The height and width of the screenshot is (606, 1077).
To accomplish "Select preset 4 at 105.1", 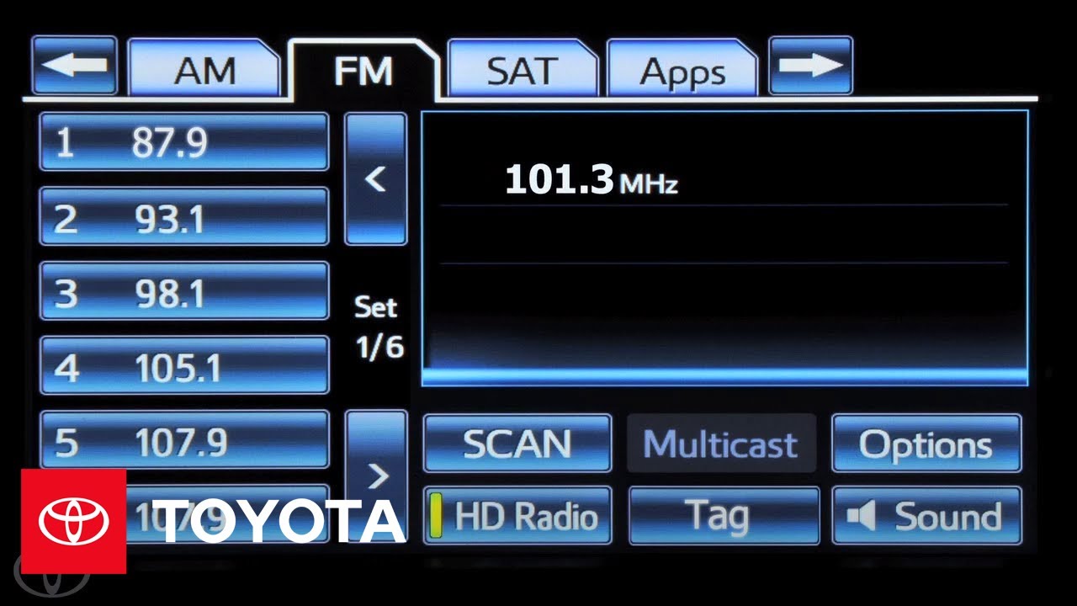I will [184, 364].
